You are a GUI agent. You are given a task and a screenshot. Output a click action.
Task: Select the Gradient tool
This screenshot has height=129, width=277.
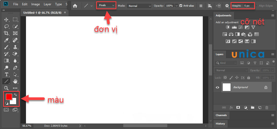(x=6, y=61)
